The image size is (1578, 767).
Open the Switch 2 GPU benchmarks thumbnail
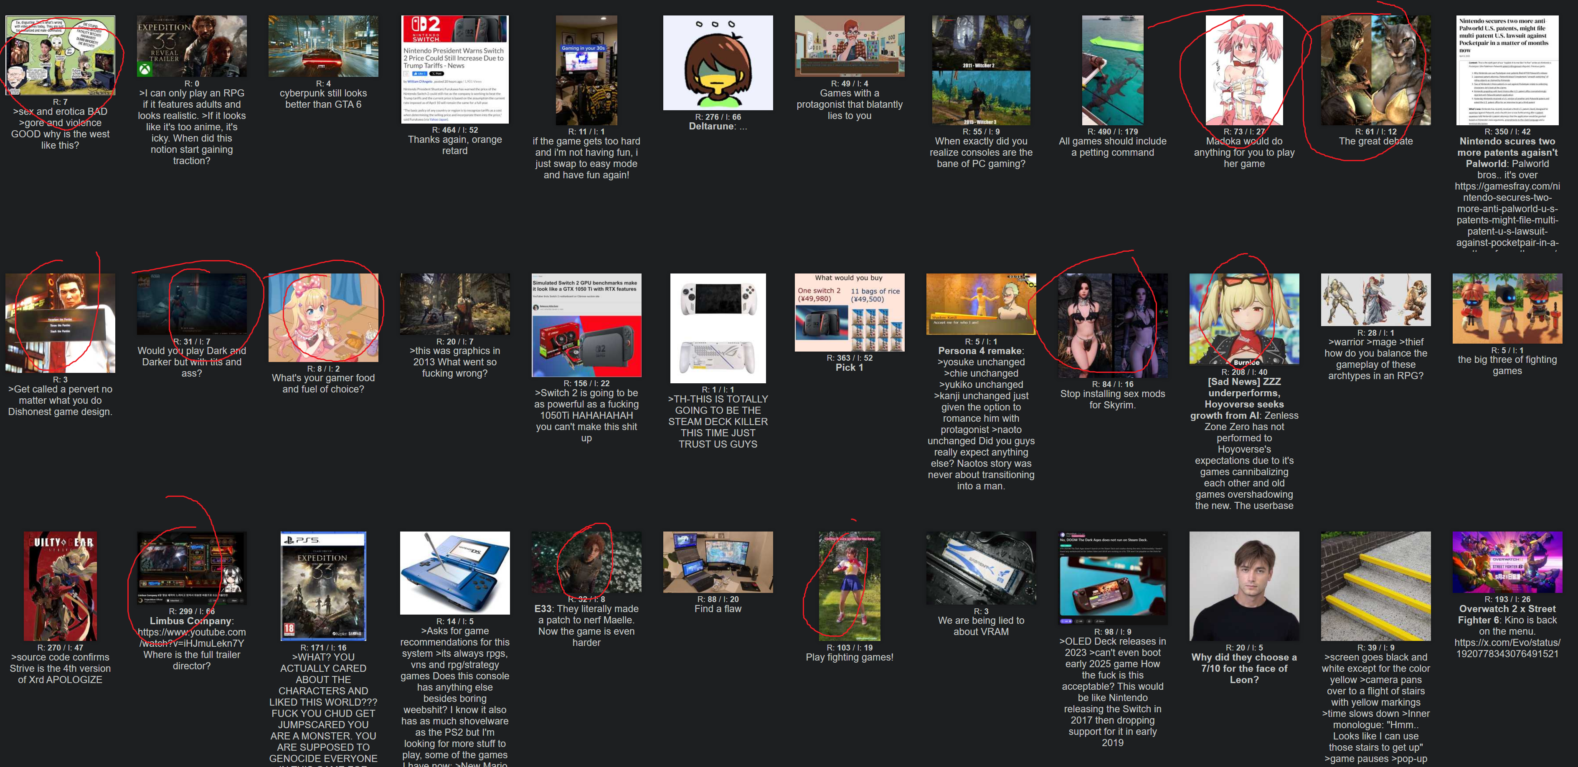(x=586, y=325)
